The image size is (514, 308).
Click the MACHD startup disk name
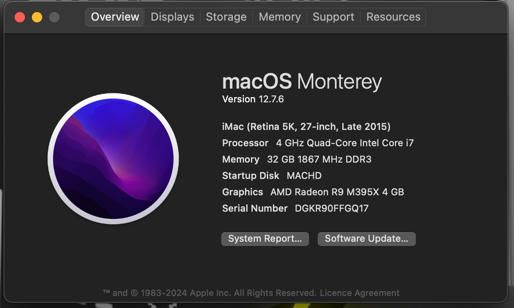[304, 176]
